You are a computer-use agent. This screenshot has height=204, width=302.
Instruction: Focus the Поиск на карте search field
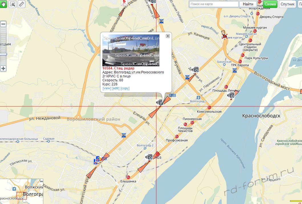point(214,4)
